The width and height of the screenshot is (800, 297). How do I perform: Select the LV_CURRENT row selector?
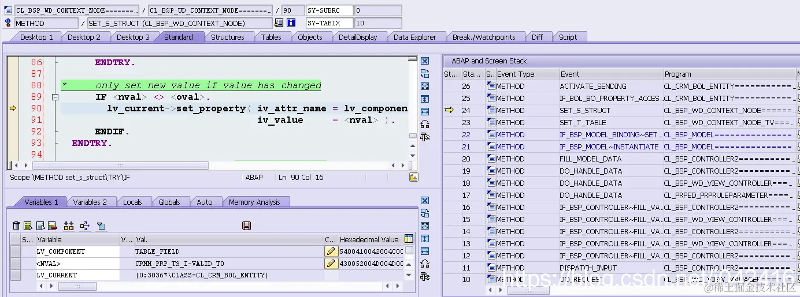coord(16,275)
